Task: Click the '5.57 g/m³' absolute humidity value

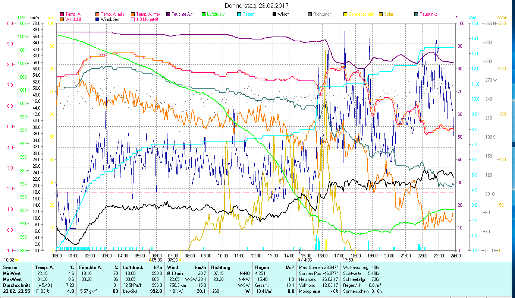Action: (x=90, y=291)
